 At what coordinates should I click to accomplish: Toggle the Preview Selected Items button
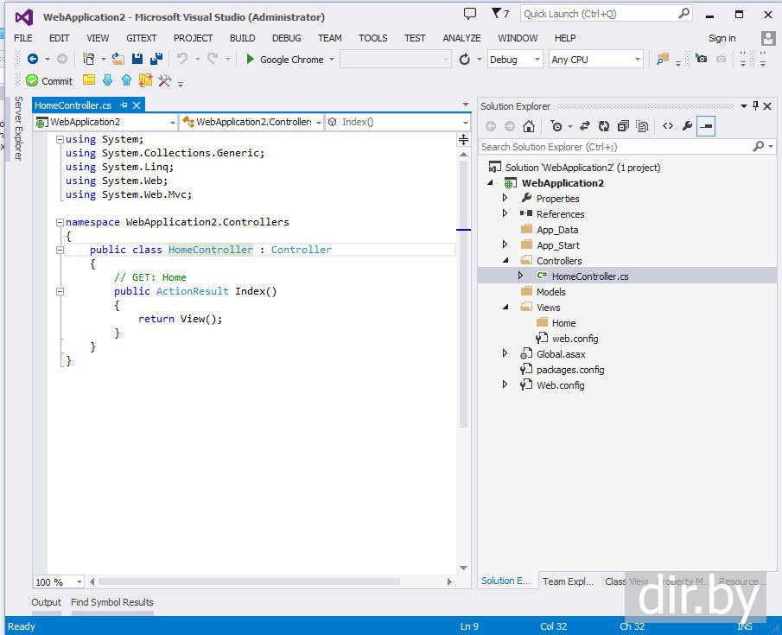click(x=706, y=126)
